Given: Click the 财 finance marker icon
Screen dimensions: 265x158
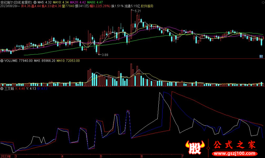Looking at the screenshot, I should pos(261,56).
